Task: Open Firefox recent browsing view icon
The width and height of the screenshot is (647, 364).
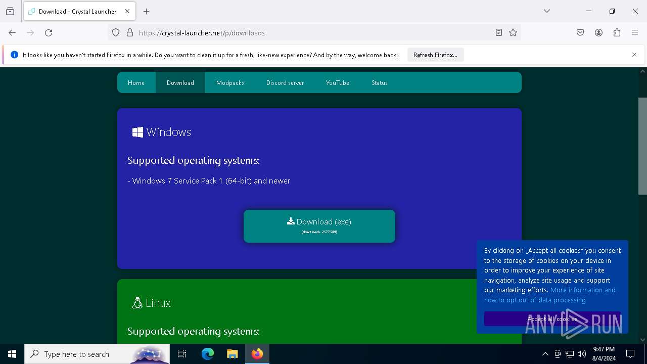Action: [10, 11]
